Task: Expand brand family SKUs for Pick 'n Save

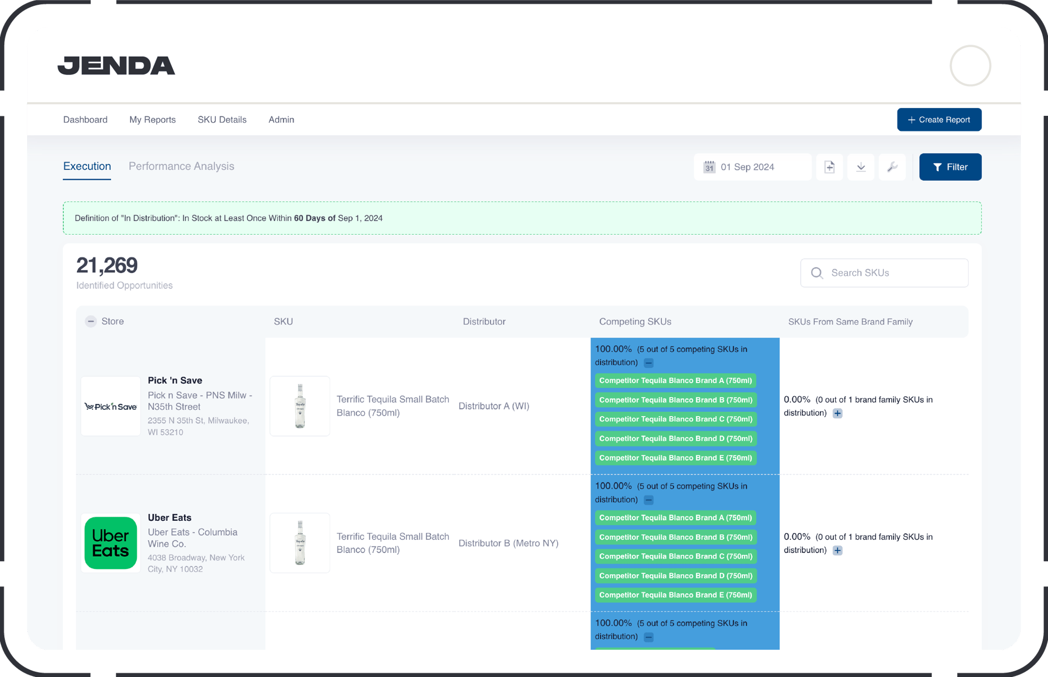Action: pos(838,413)
